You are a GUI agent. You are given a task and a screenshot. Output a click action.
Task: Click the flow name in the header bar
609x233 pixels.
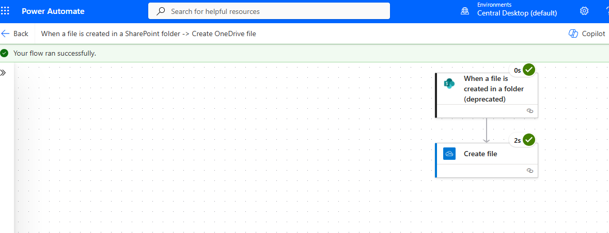(148, 34)
